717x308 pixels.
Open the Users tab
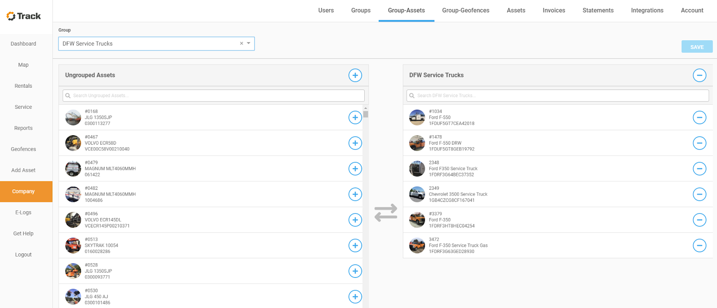pyautogui.click(x=326, y=10)
